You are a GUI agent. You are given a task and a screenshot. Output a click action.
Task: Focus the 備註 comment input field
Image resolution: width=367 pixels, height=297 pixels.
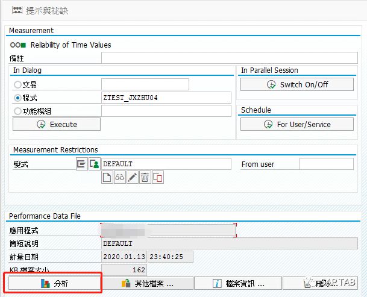230,58
